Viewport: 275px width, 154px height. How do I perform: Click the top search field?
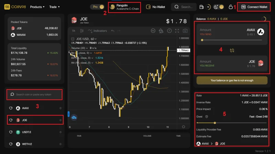tap(184, 7)
